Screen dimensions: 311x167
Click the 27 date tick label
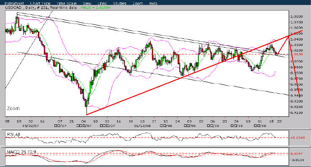(154, 121)
